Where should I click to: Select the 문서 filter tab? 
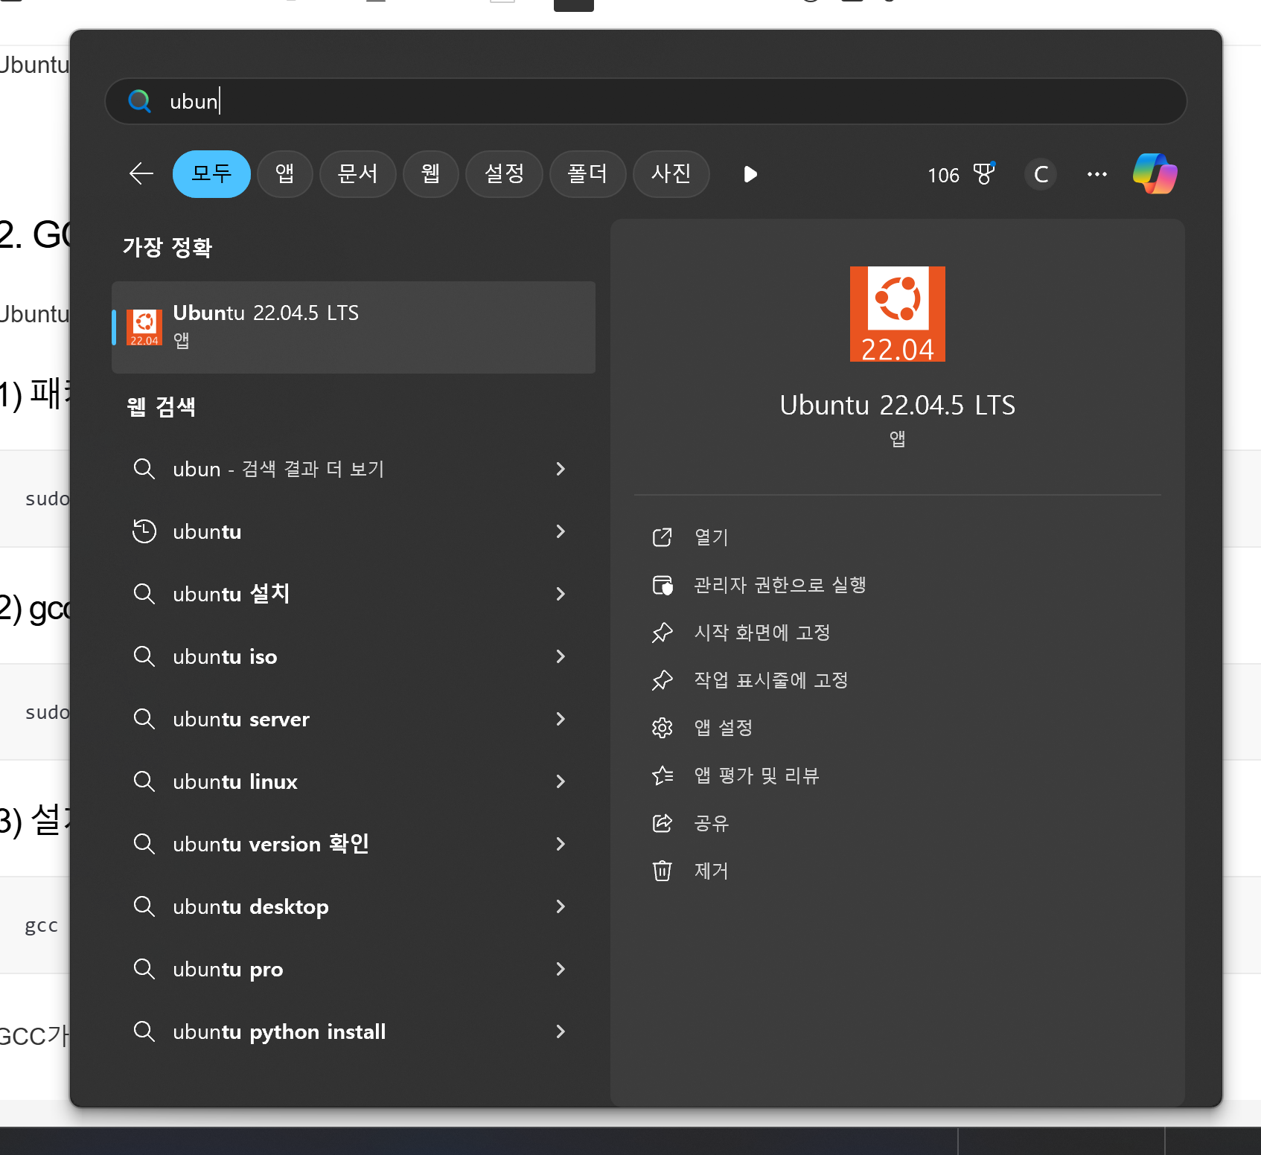[357, 174]
